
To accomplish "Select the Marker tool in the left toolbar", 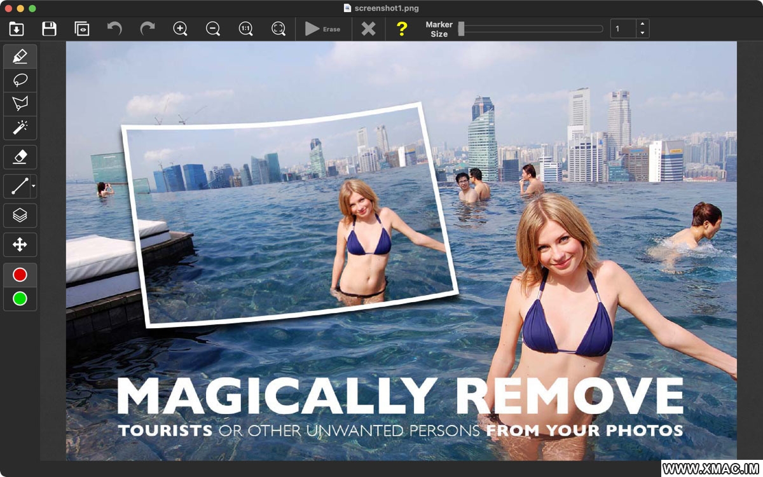I will (20, 57).
